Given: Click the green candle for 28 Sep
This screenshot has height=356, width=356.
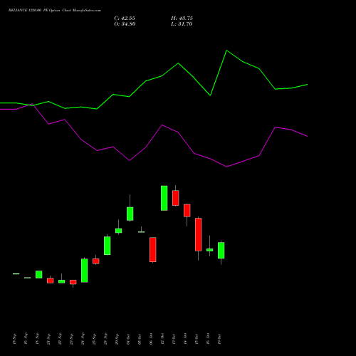Looking at the screenshot, I should [108, 246].
